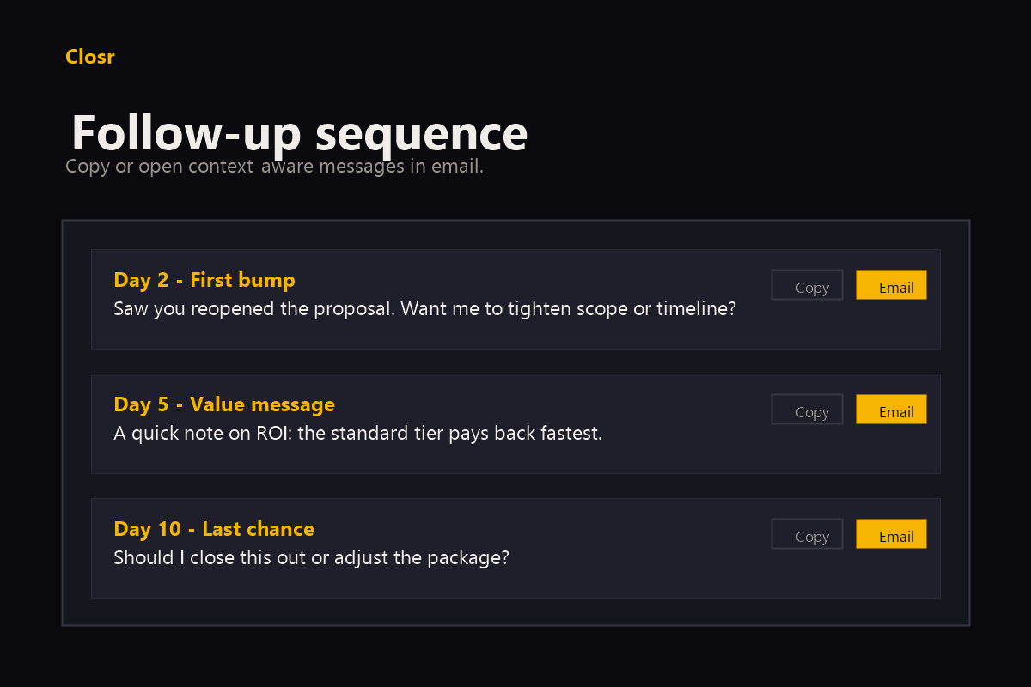
Task: Send the Day 10 message via Email
Action: (x=891, y=533)
